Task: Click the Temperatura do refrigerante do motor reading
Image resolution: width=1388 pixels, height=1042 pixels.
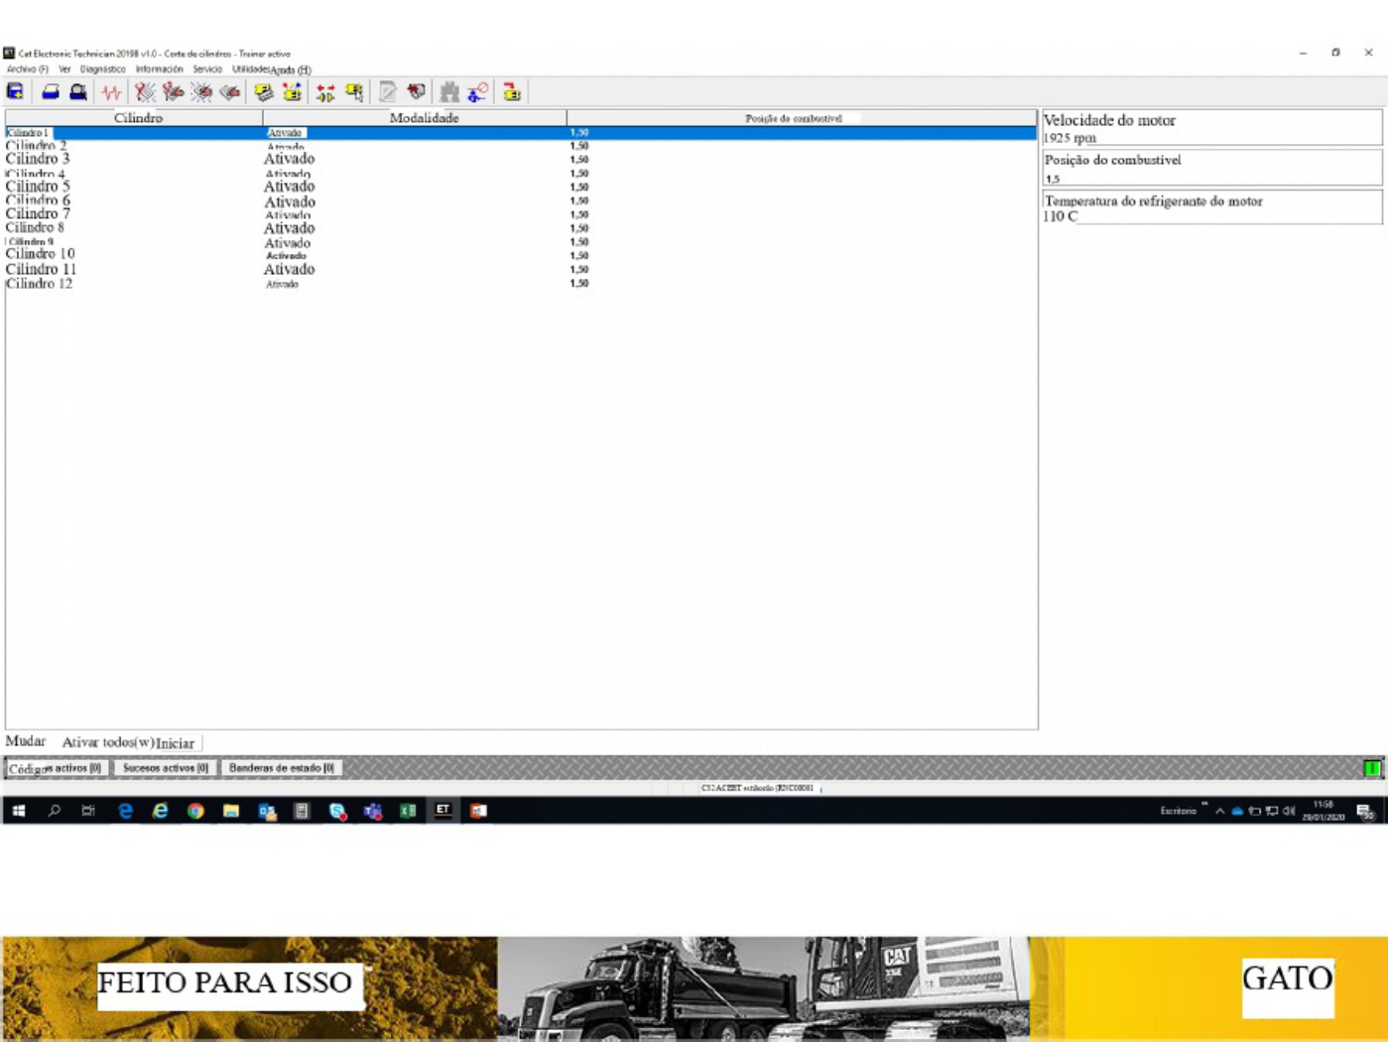Action: [x=1211, y=207]
